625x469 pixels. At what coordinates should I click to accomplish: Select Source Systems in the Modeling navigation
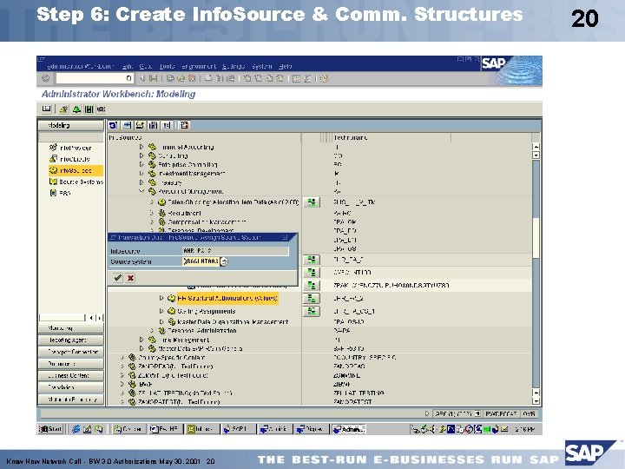[x=76, y=182]
